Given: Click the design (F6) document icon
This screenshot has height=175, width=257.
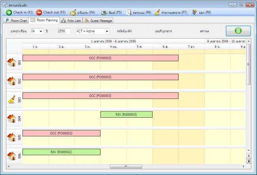Looking at the screenshot, I should [129, 12].
